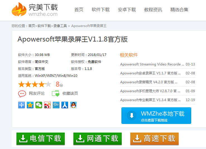Click the red comment bubble icon

tap(22, 94)
